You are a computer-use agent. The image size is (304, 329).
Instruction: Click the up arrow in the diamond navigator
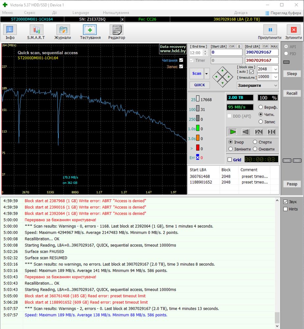[x=222, y=70]
